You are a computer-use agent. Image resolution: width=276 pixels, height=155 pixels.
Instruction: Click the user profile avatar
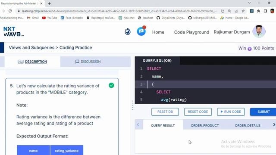point(259,31)
